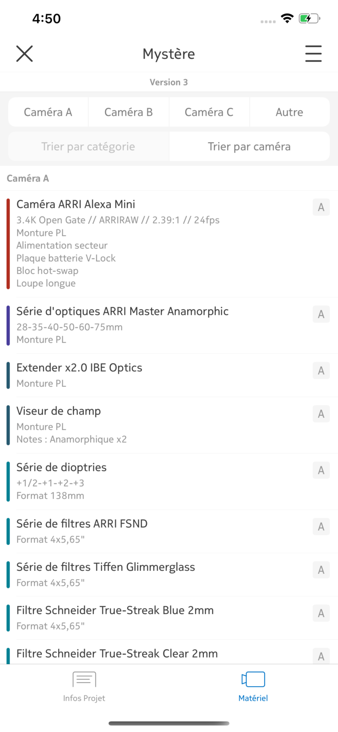This screenshot has height=732, width=338.
Task: Tap the A badge beside Extender x2.0 IBE Optics
Action: (x=321, y=370)
